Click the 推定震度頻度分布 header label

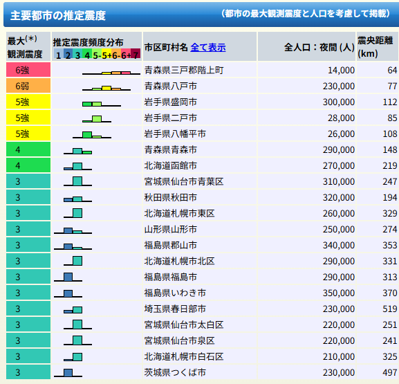88,42
